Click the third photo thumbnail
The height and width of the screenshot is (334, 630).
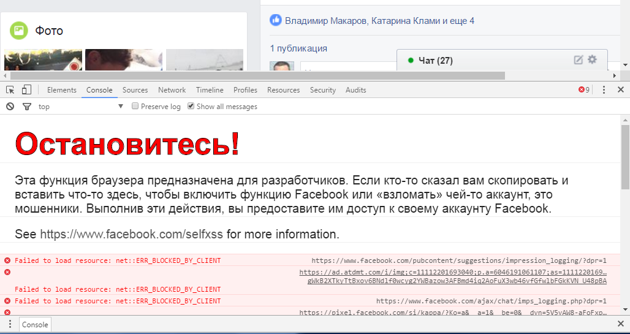pyautogui.click(x=205, y=59)
